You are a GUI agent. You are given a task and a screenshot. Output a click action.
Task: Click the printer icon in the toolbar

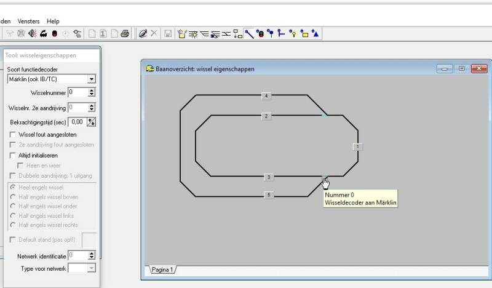[125, 33]
